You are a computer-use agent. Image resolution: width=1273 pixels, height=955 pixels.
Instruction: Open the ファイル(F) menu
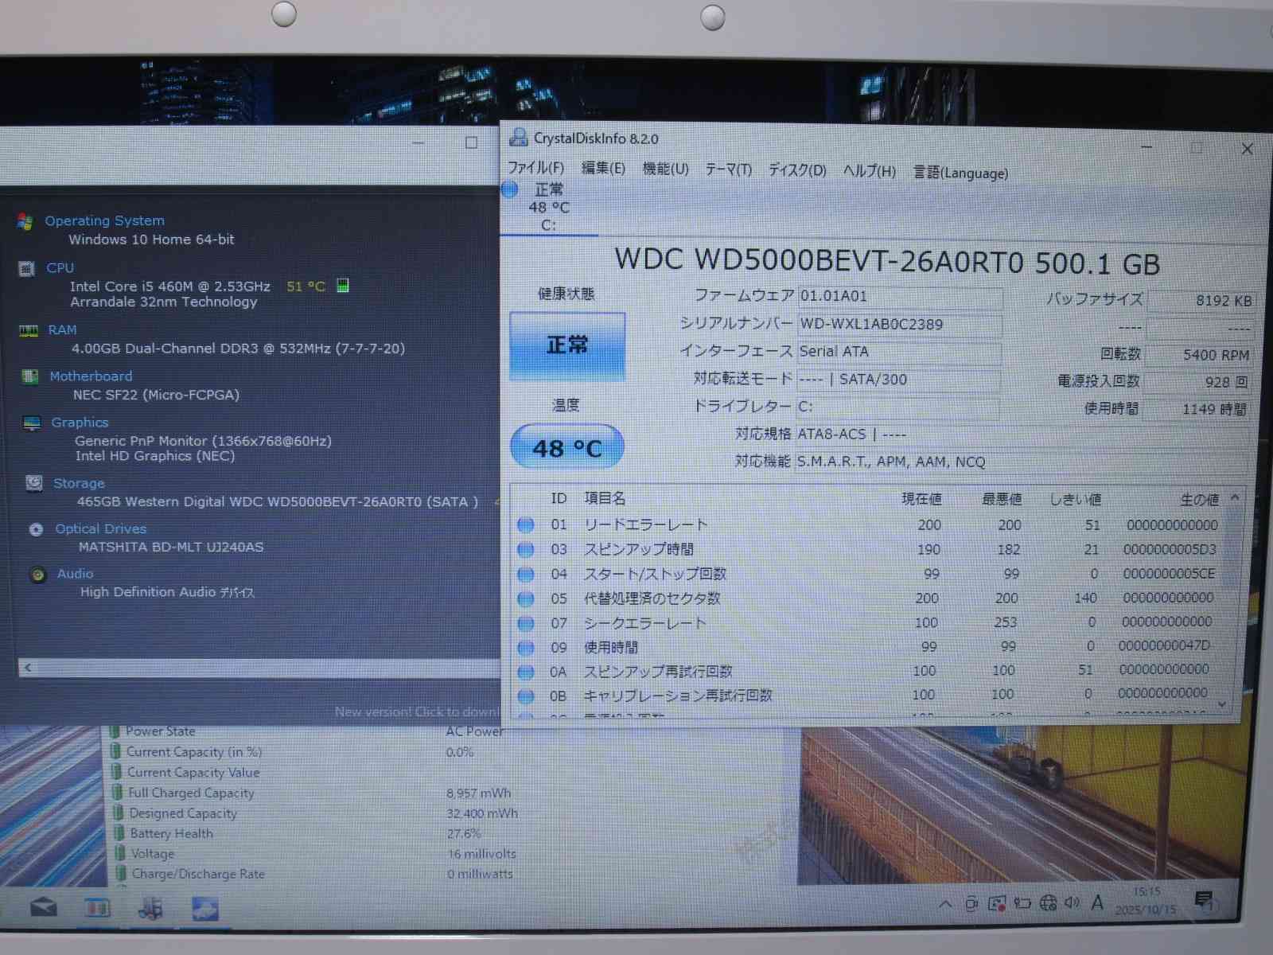pyautogui.click(x=535, y=168)
